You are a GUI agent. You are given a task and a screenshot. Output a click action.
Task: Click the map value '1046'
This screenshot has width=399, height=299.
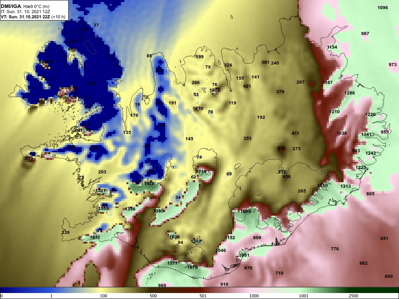(221, 250)
